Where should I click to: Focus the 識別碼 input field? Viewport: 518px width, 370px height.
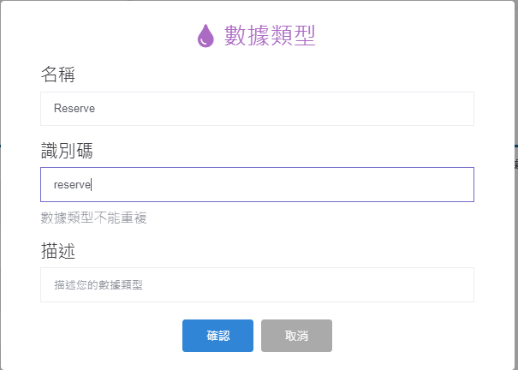pyautogui.click(x=257, y=184)
